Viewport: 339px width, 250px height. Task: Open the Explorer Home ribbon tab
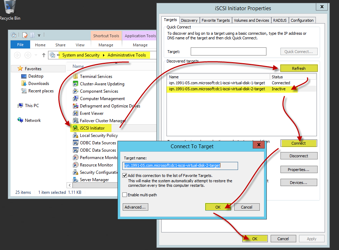point(40,45)
